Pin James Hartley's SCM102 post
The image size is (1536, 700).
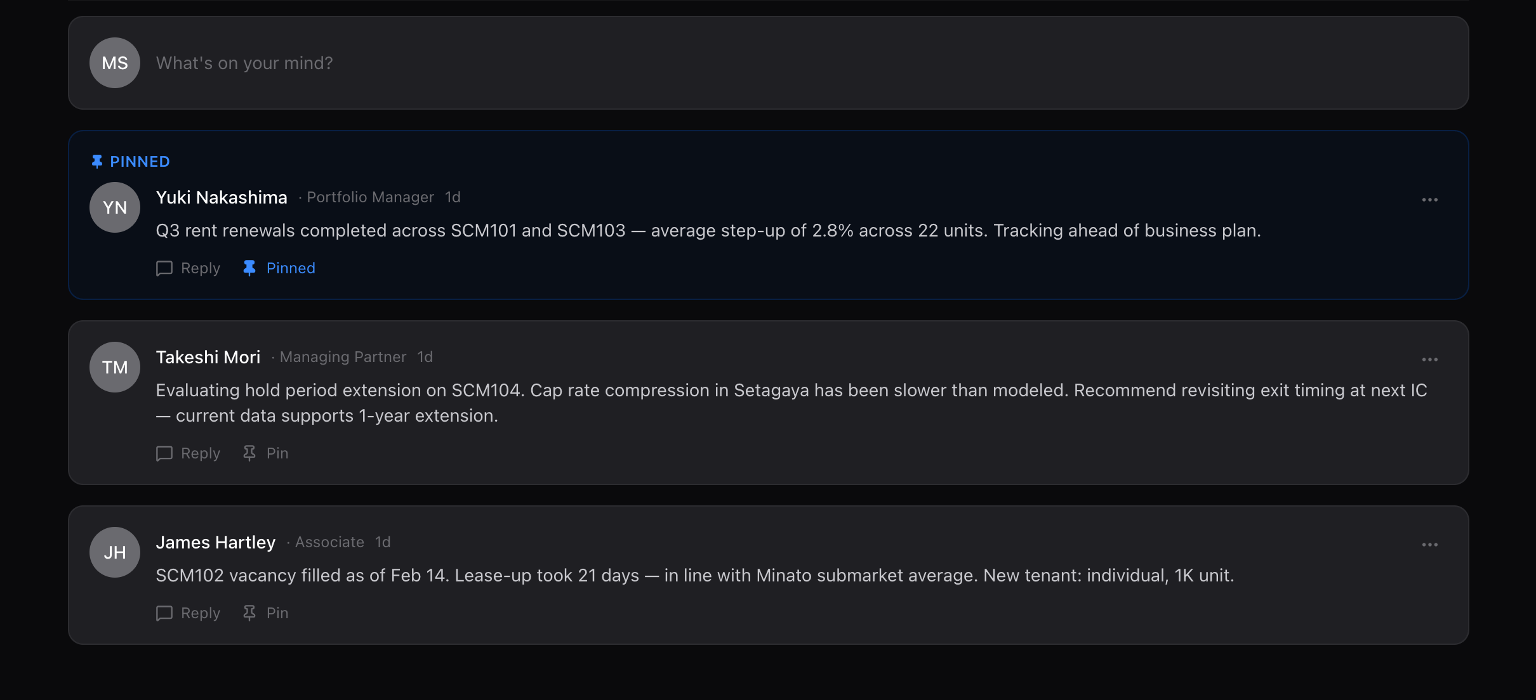(x=266, y=613)
